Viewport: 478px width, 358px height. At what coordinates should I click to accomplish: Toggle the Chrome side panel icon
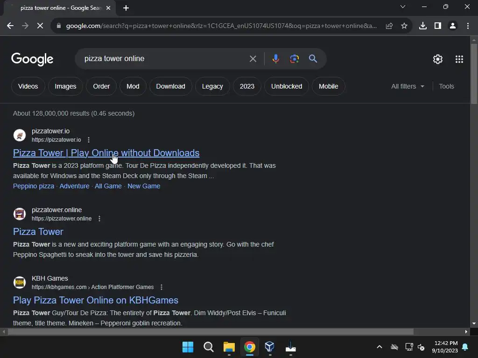[x=438, y=26]
